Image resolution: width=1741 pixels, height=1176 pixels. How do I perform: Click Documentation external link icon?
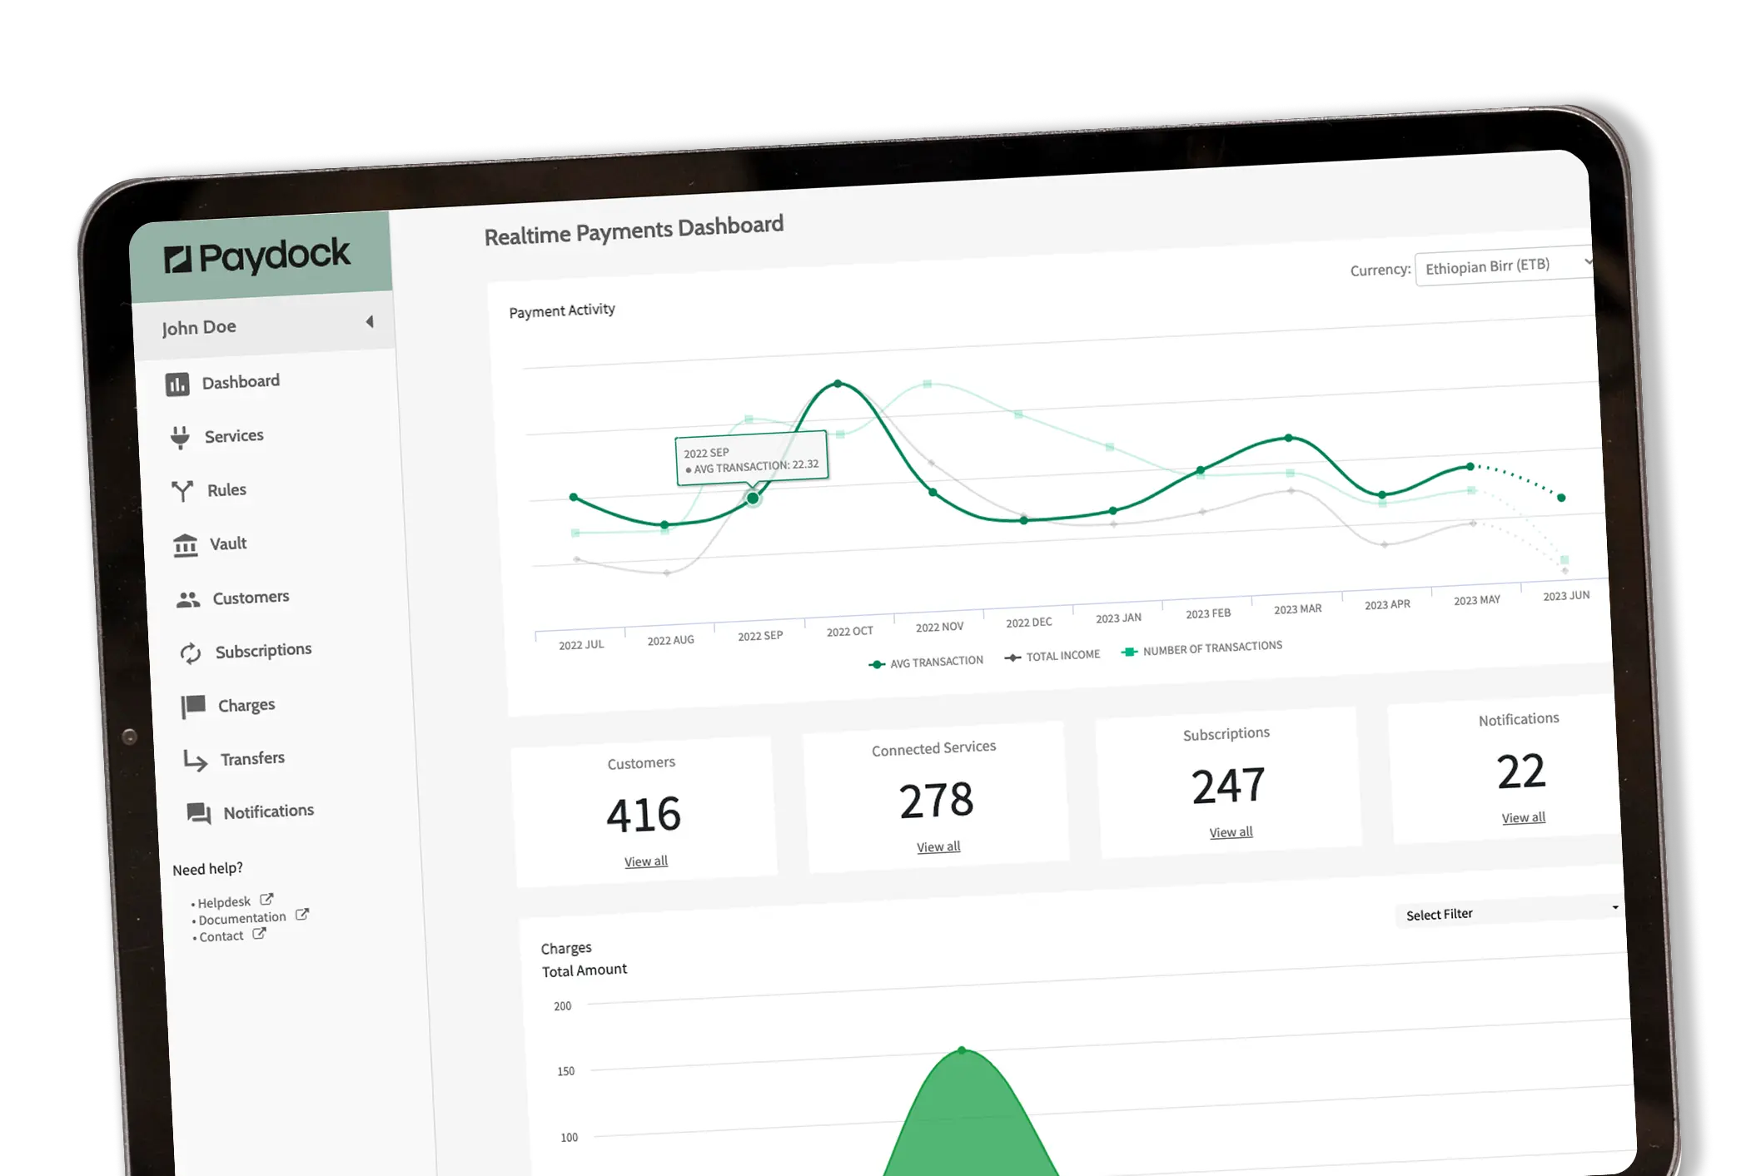coord(302,915)
